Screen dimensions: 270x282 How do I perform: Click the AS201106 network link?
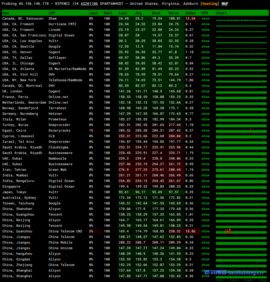point(89,4)
